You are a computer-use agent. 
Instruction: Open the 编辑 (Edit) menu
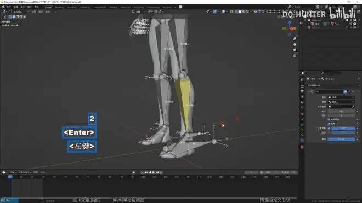pyautogui.click(x=15, y=7)
